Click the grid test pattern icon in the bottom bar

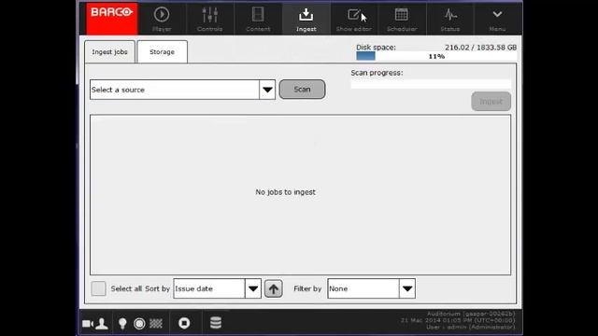coord(156,324)
